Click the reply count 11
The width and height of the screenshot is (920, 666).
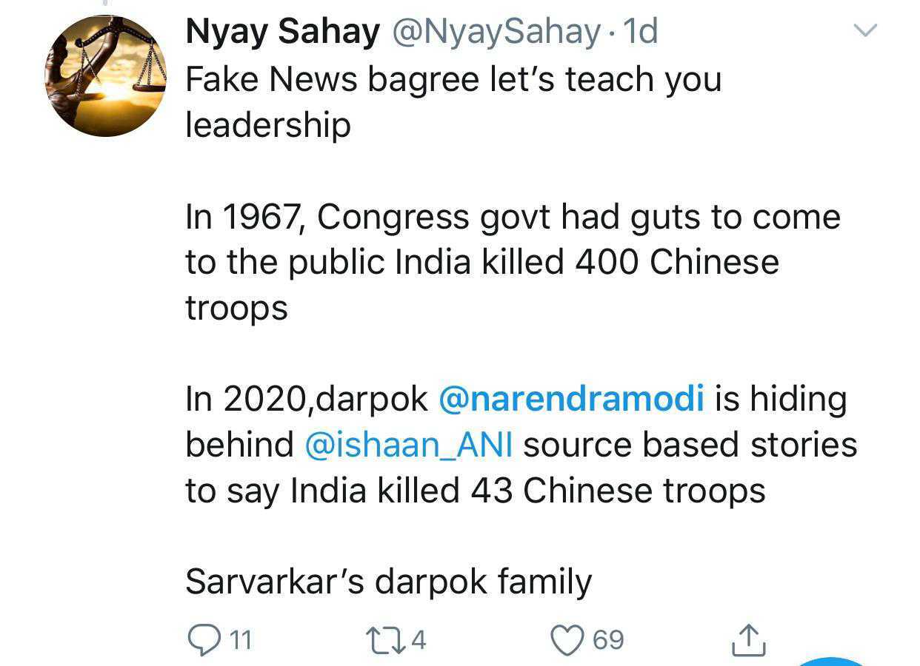[x=240, y=639]
